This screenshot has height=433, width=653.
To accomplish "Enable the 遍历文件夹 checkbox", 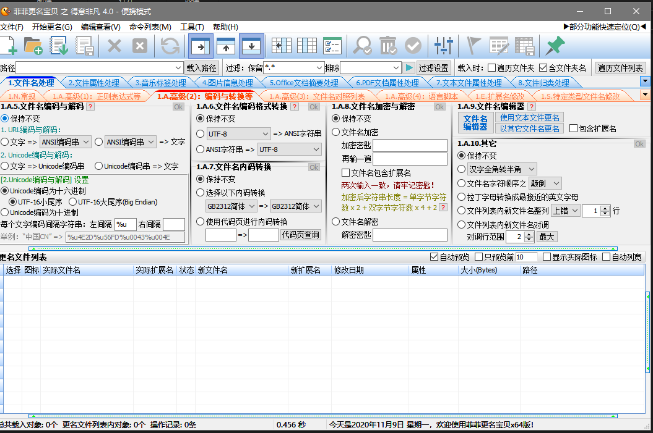I will pos(491,68).
